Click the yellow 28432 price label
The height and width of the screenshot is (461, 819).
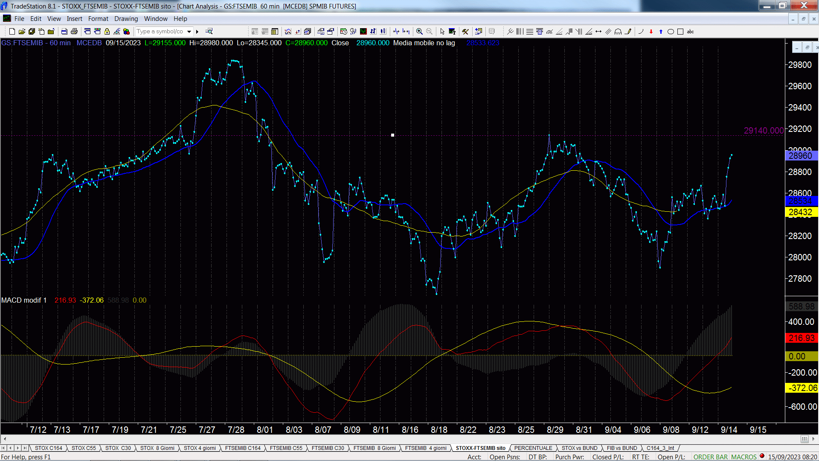801,212
